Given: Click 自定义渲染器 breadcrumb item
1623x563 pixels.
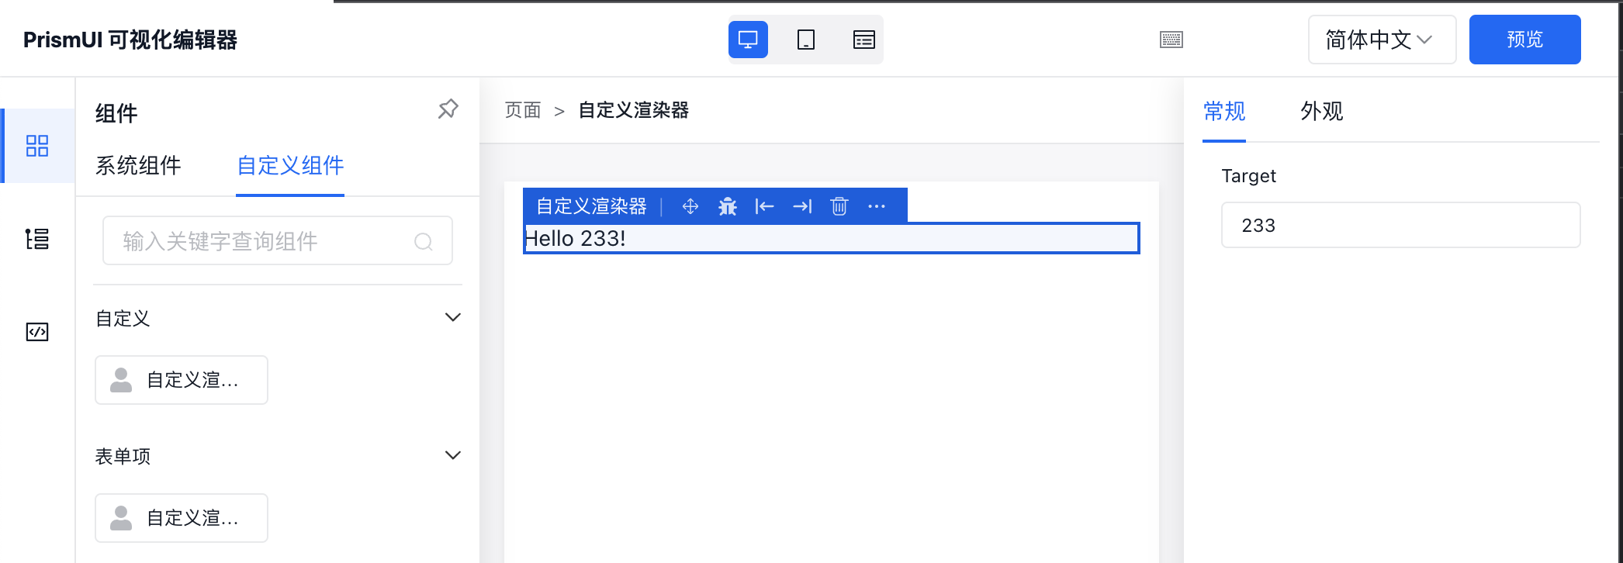Looking at the screenshot, I should 634,110.
